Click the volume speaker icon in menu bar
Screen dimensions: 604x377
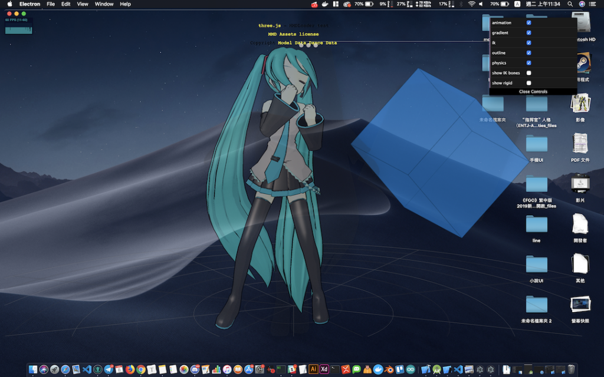(481, 4)
